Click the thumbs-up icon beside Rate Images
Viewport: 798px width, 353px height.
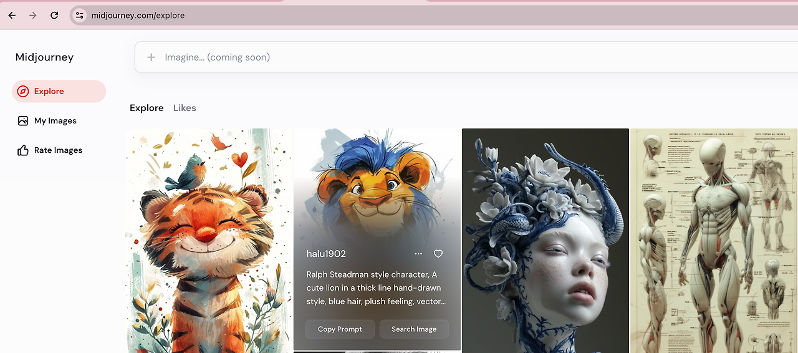point(23,150)
